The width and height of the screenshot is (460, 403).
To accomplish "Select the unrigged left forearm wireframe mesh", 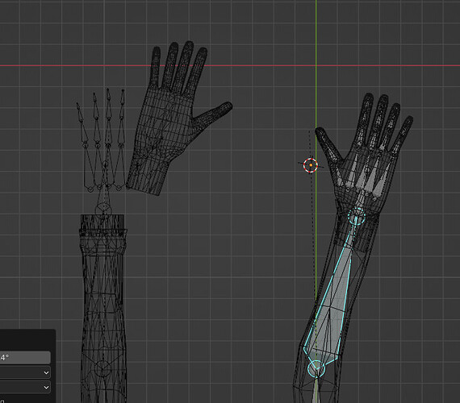I will point(103,308).
